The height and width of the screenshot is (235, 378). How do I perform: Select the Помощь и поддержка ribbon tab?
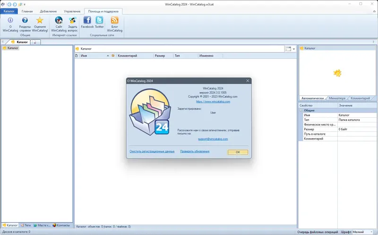coord(103,11)
